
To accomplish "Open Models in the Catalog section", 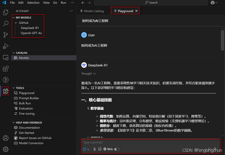I will pyautogui.click(x=44, y=58).
